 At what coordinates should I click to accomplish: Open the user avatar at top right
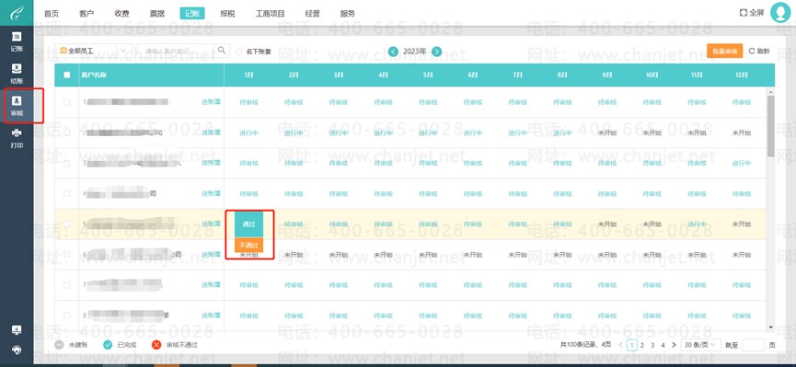click(780, 13)
